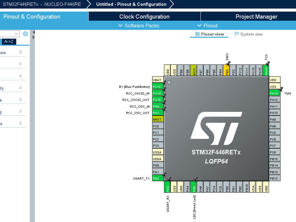The image size is (296, 222).
Task: Select the NRST pin
Action: coord(158,119)
